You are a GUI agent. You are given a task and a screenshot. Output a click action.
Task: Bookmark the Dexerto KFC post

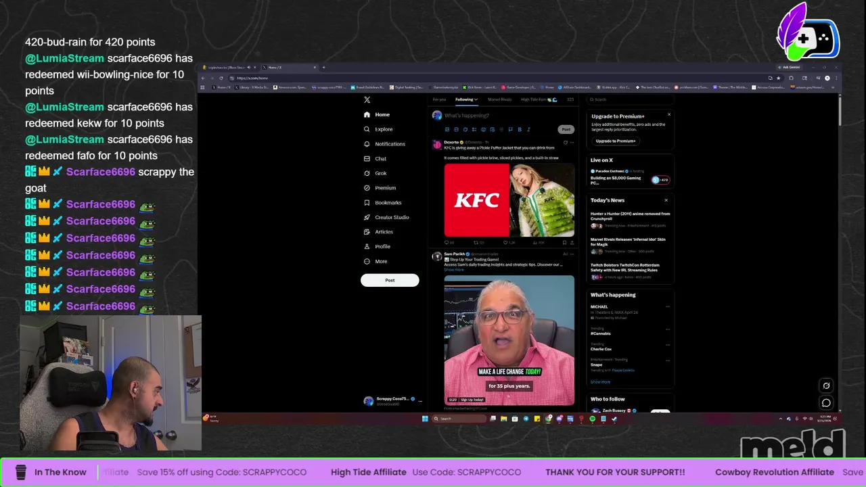click(x=564, y=242)
